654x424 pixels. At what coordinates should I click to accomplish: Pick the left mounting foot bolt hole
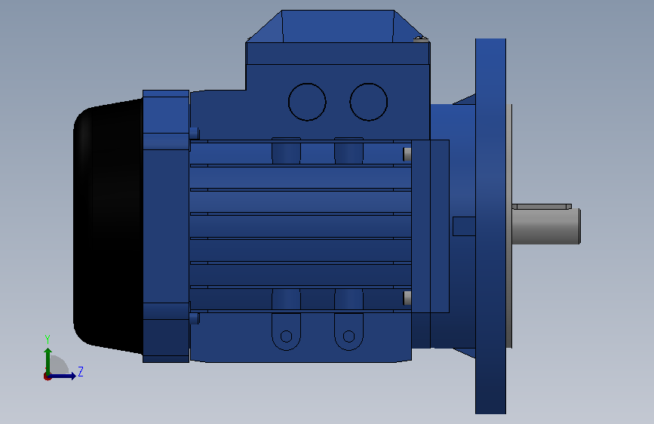(x=286, y=336)
